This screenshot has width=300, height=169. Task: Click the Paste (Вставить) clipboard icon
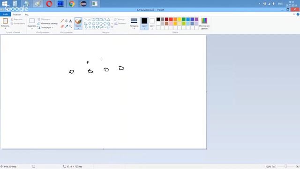[5, 21]
